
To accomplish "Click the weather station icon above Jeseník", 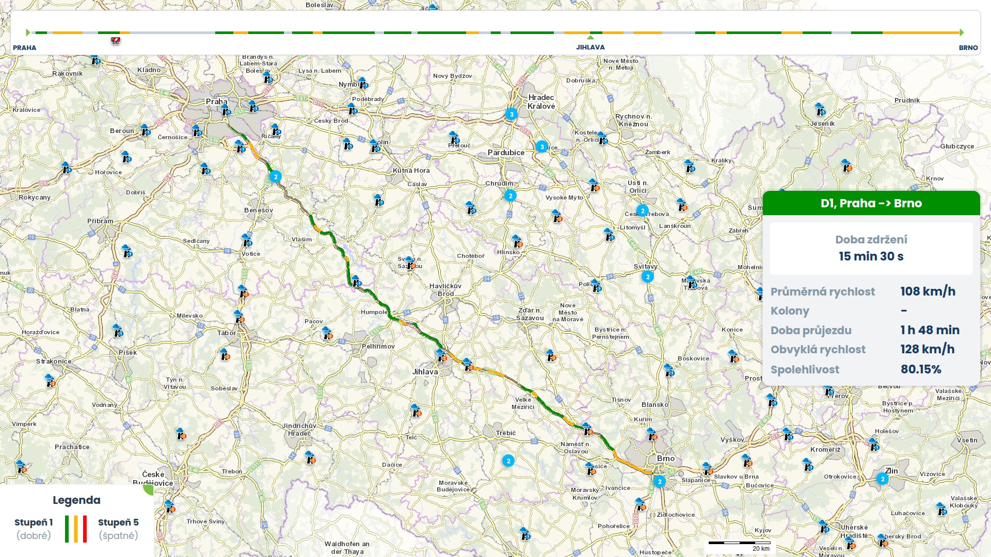I will 820,109.
